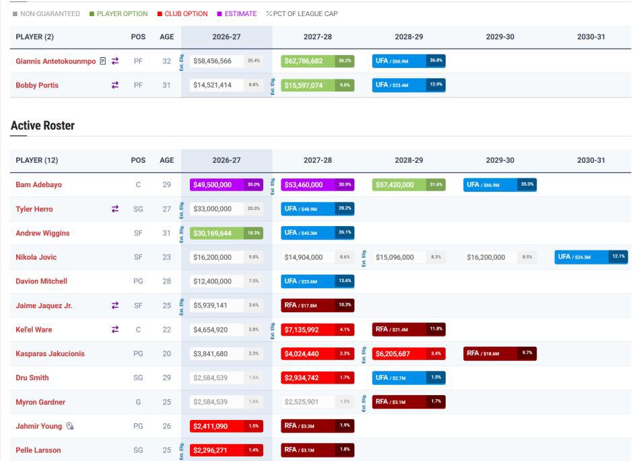Click trade arrows icon for Jaime Jaquez Jr.
The width and height of the screenshot is (633, 461).
pos(115,306)
